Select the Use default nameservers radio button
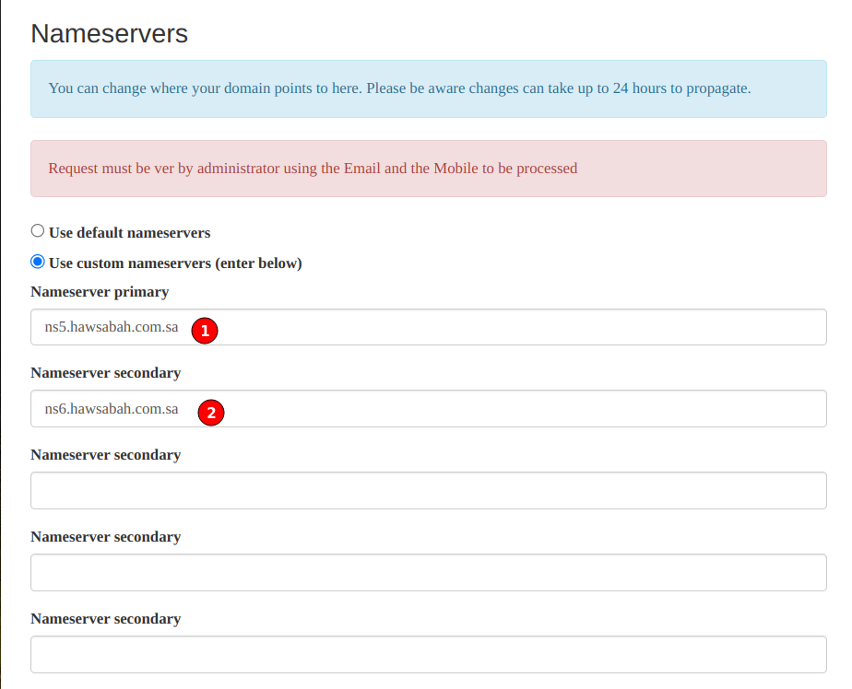 click(x=38, y=231)
